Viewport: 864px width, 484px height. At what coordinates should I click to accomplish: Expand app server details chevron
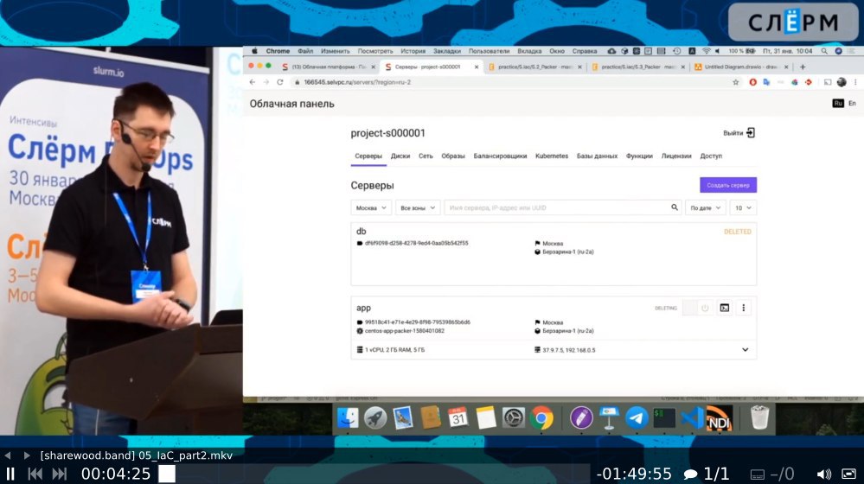coord(745,350)
